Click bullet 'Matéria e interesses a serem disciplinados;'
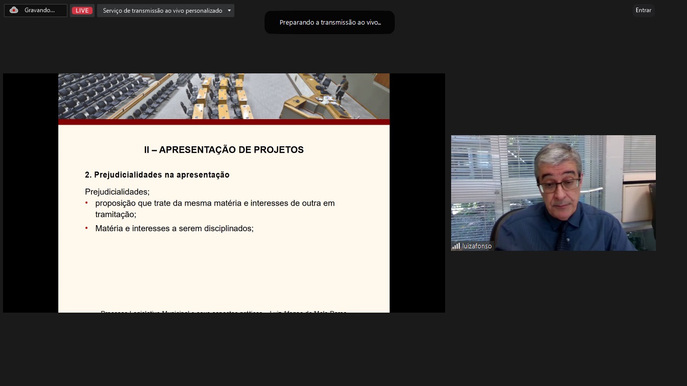This screenshot has height=386, width=687. pos(174,228)
